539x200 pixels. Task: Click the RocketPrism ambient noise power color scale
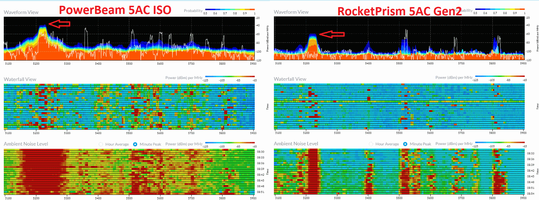coord(500,142)
